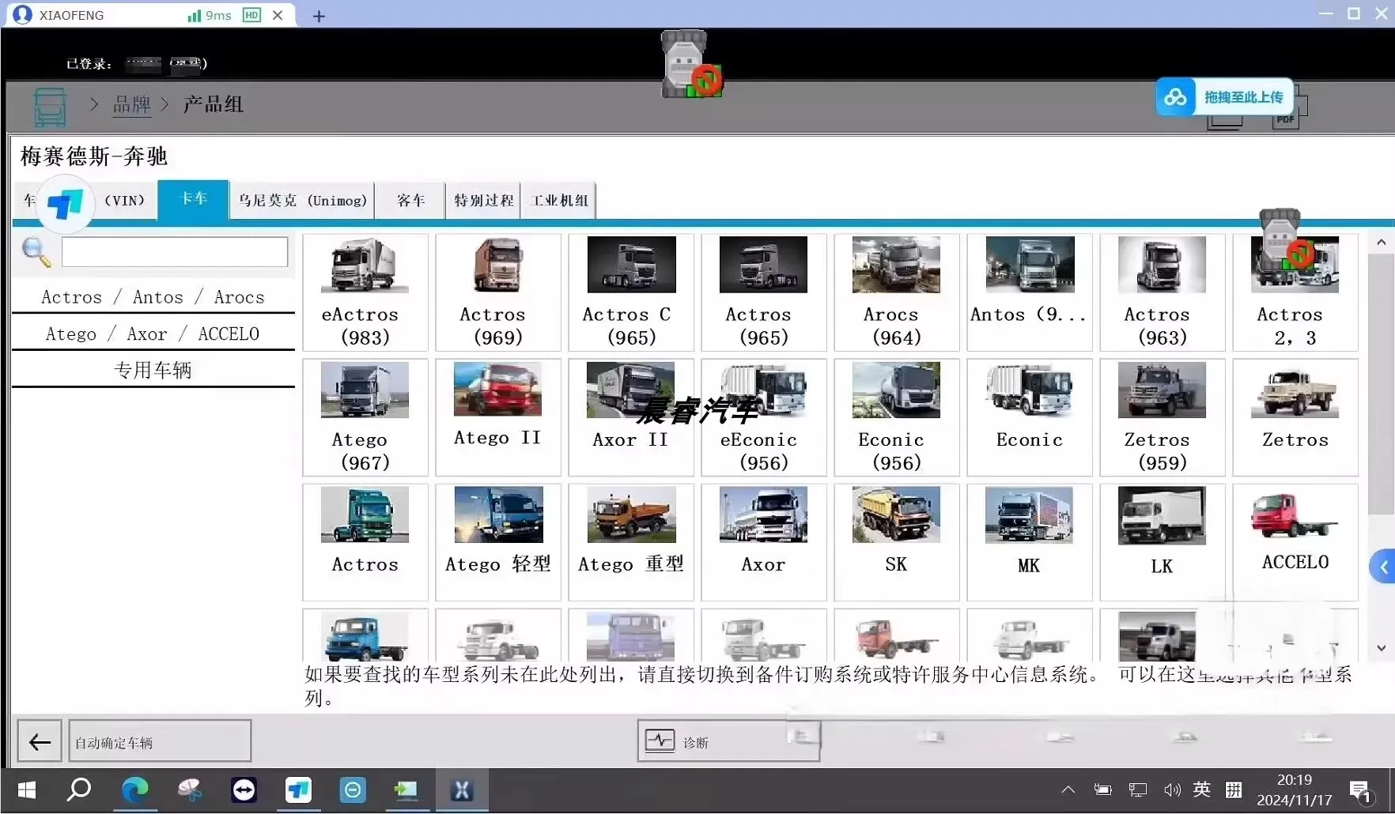Open the 诊断 diagnosis button

(x=728, y=741)
